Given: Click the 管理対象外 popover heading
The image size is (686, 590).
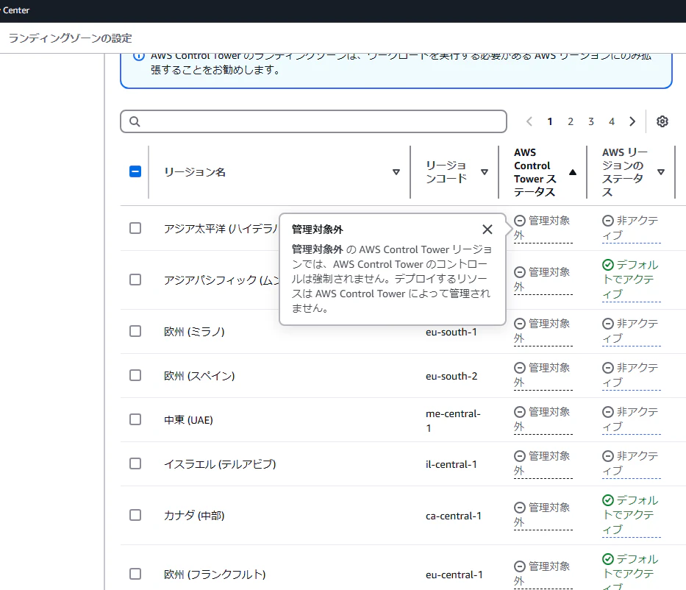Looking at the screenshot, I should click(317, 230).
